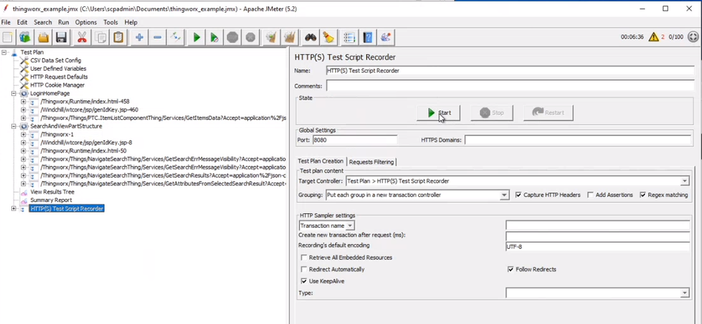This screenshot has width=702, height=324.
Task: Click the Comments input field
Action: pyautogui.click(x=510, y=86)
